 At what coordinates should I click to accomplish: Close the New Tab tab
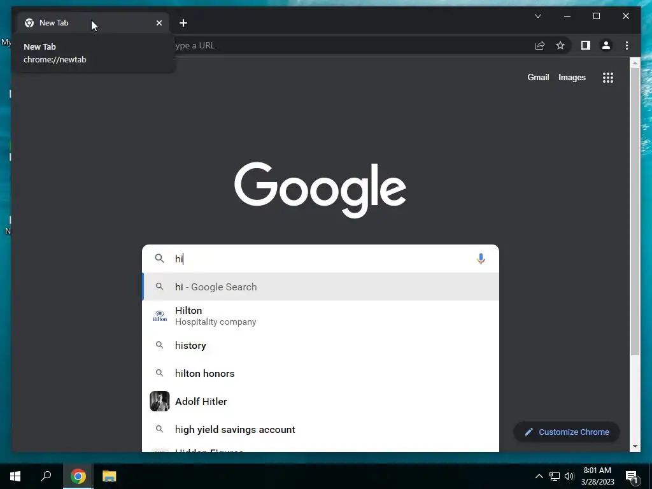pos(159,23)
